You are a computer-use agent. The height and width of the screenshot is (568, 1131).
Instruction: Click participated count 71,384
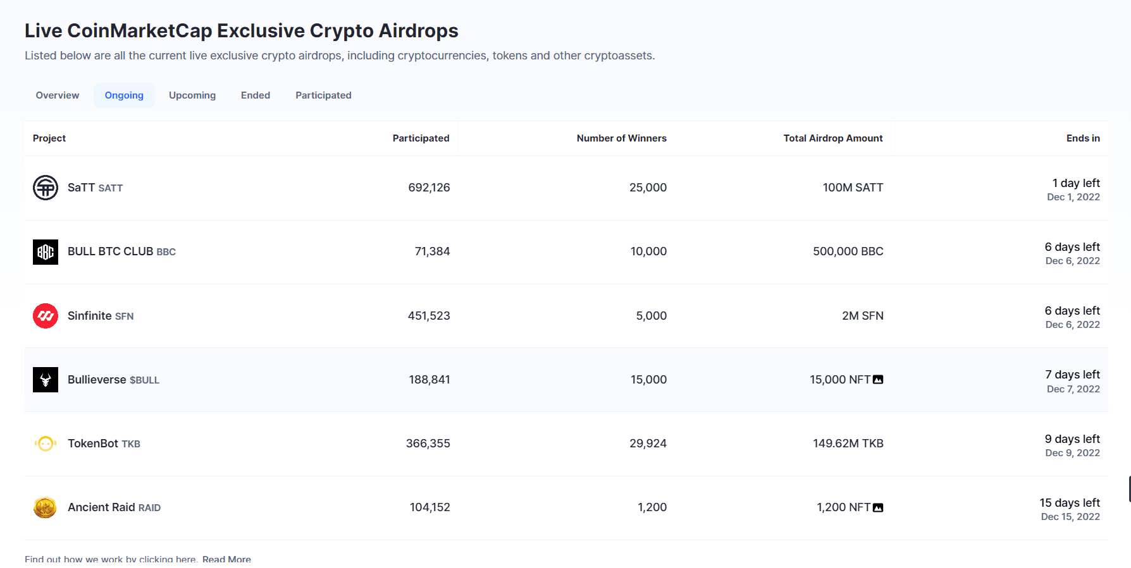[x=432, y=251]
